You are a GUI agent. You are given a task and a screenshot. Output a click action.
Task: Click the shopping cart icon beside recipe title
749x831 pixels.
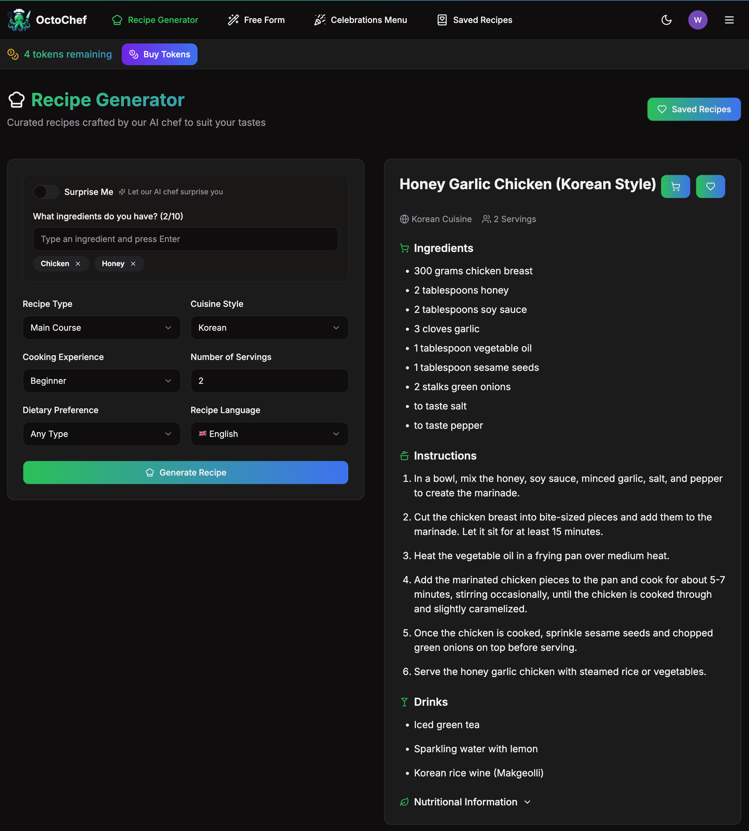pyautogui.click(x=675, y=187)
